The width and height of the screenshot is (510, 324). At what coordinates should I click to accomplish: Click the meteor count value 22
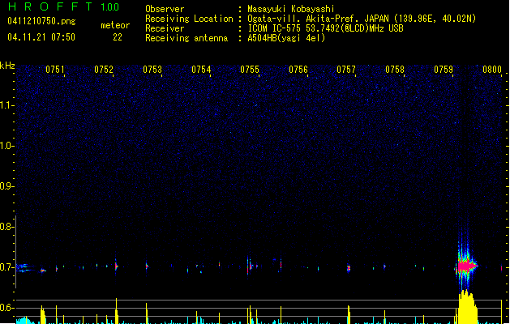pos(118,37)
